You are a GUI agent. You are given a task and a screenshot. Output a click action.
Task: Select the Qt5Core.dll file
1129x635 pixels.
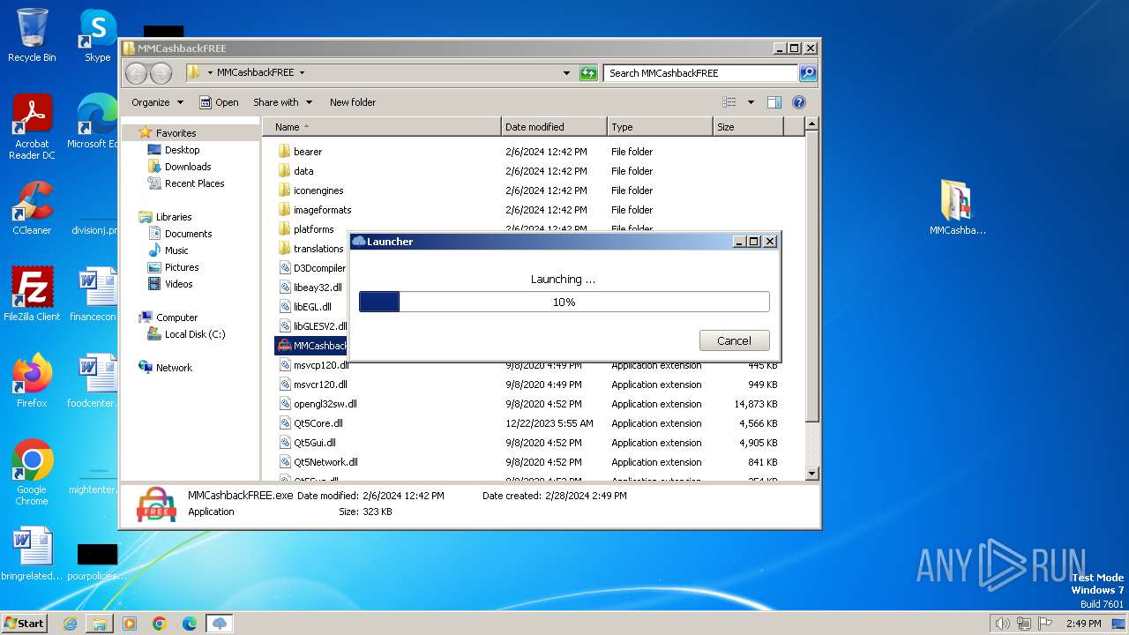point(318,423)
